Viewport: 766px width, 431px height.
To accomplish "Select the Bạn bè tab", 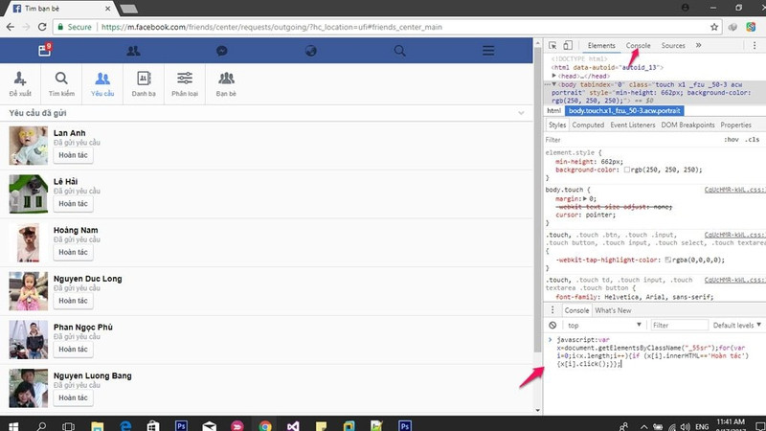I will click(226, 84).
